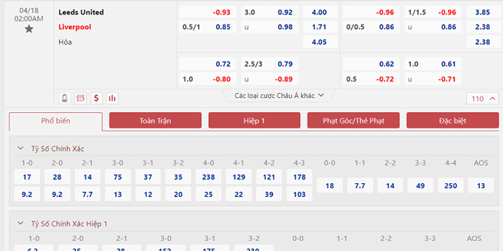Screen dimensions: 503x251
Task: Select handicap 1.0 odds -0.80
Action: (207, 79)
